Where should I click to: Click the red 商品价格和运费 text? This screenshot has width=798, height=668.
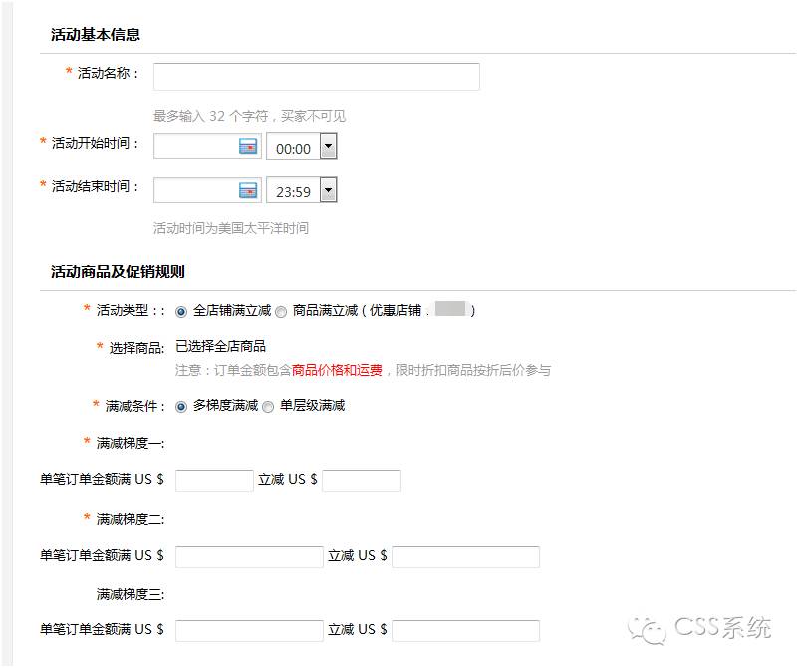click(x=337, y=370)
